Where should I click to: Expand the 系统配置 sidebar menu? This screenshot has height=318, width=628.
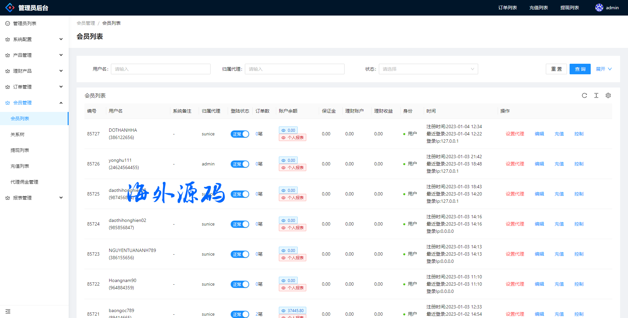(x=34, y=39)
